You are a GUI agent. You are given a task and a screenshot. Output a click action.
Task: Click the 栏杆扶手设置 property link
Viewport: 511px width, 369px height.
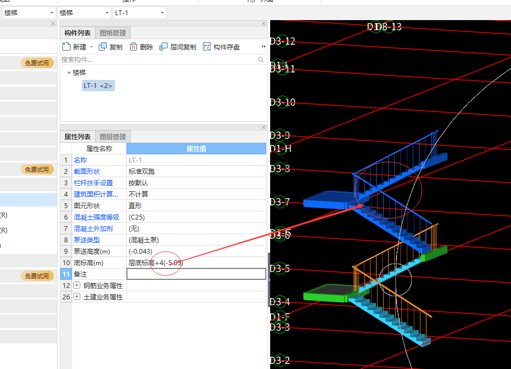93,183
